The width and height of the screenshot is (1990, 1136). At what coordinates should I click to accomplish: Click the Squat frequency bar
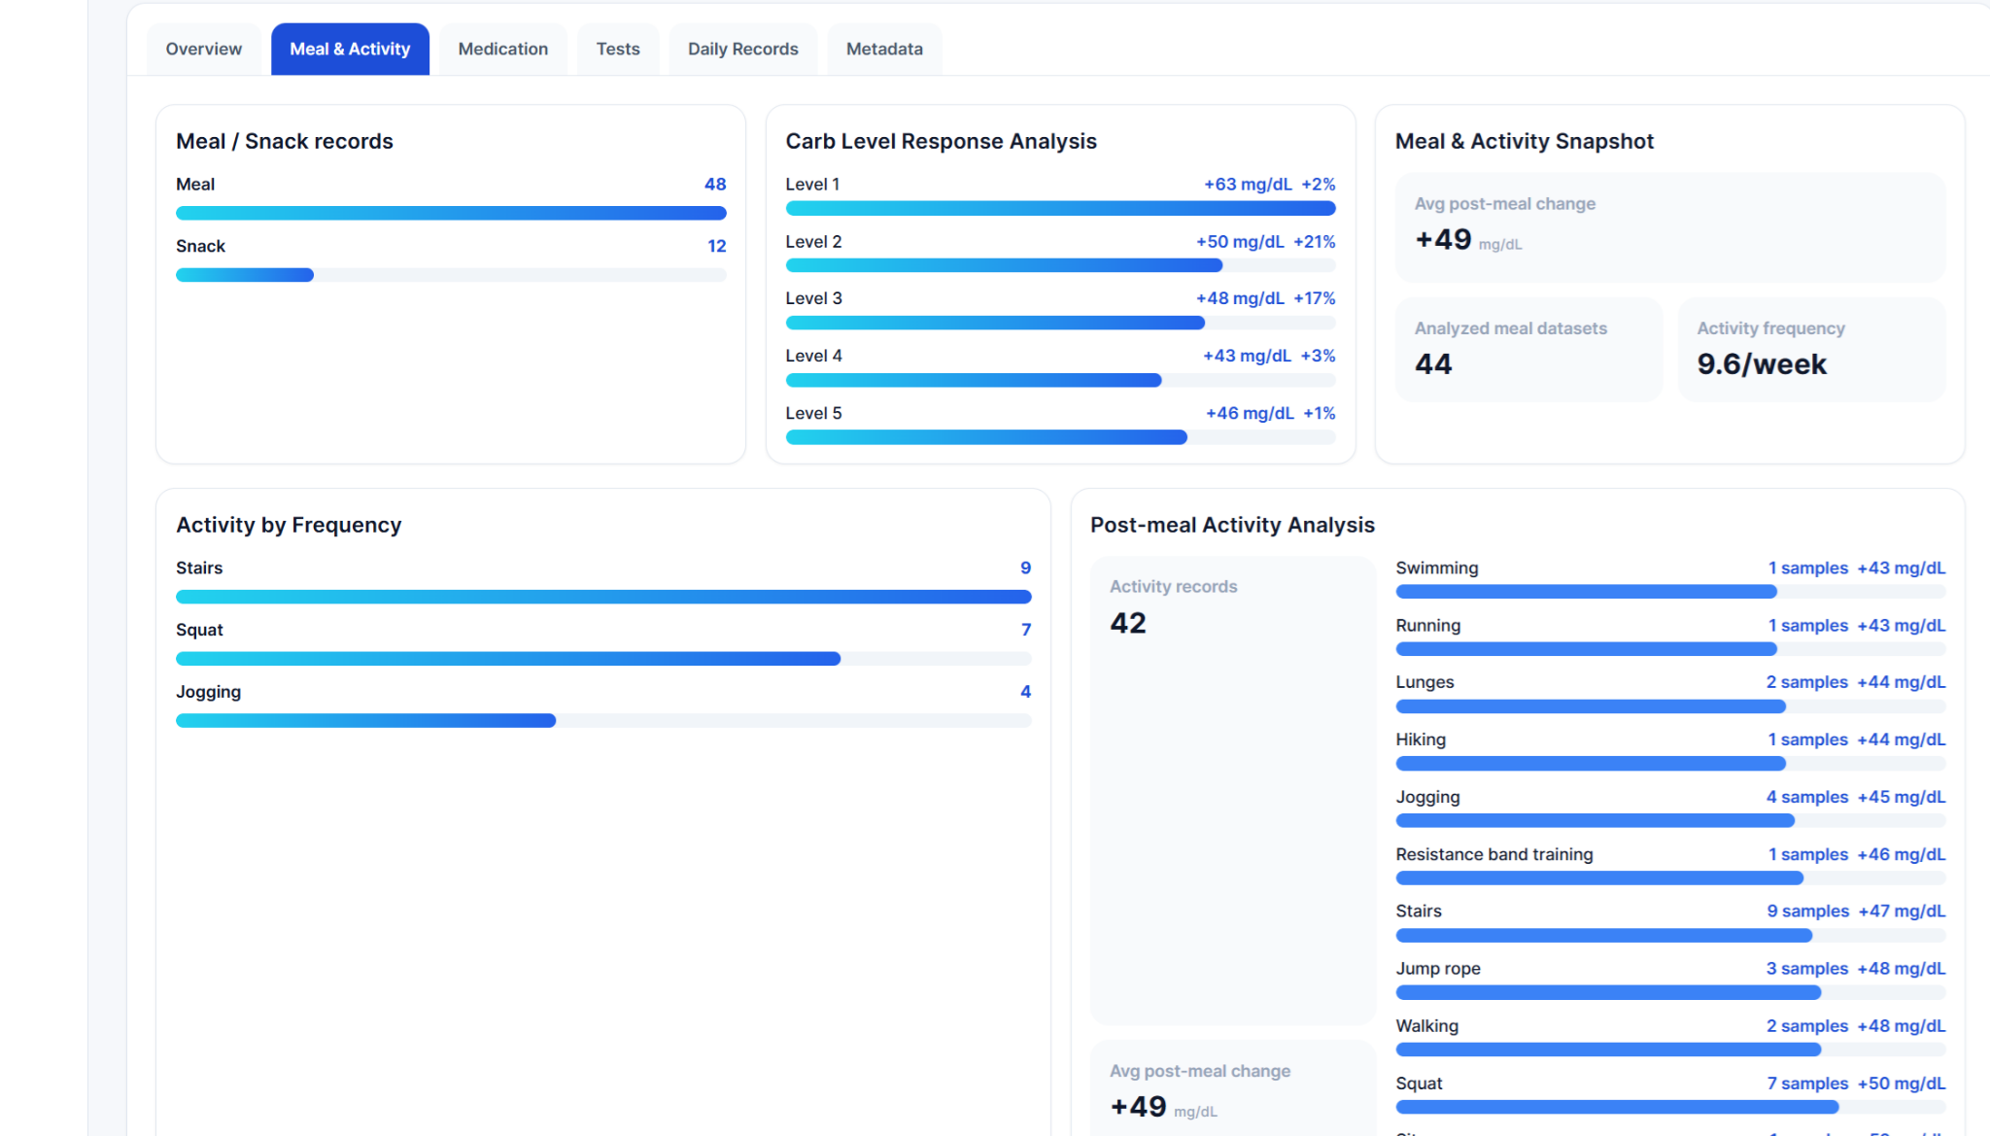603,659
